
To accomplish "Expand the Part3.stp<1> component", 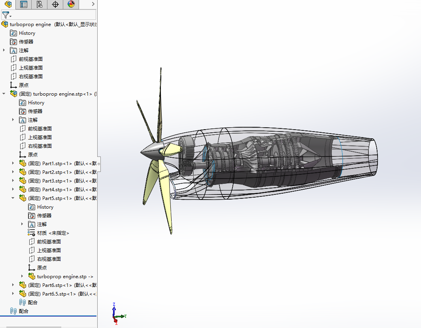I will point(13,181).
